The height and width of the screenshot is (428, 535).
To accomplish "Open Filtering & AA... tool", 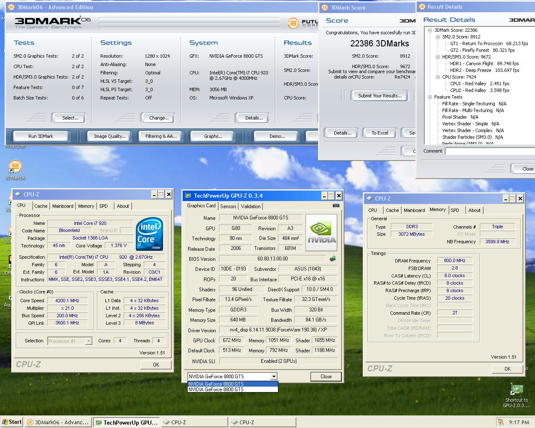I will pos(161,136).
